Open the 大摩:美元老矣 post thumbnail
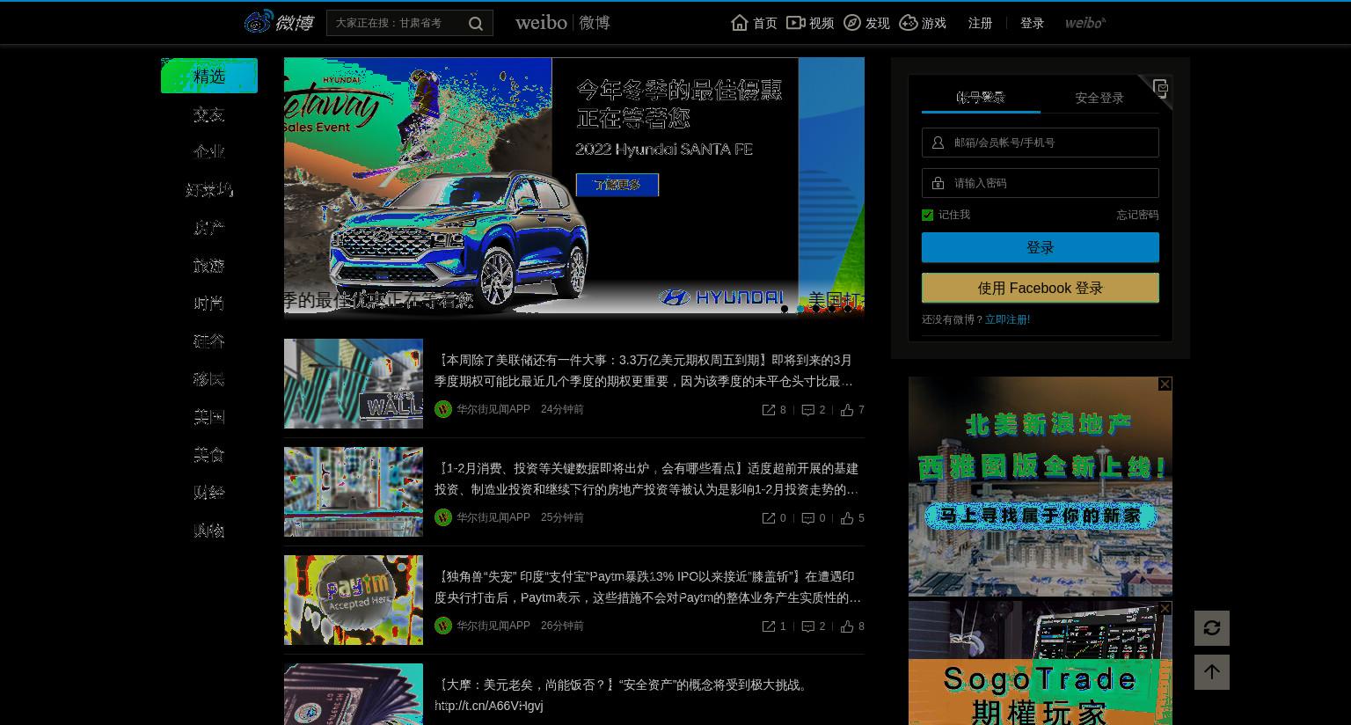The width and height of the screenshot is (1351, 725). click(x=354, y=694)
